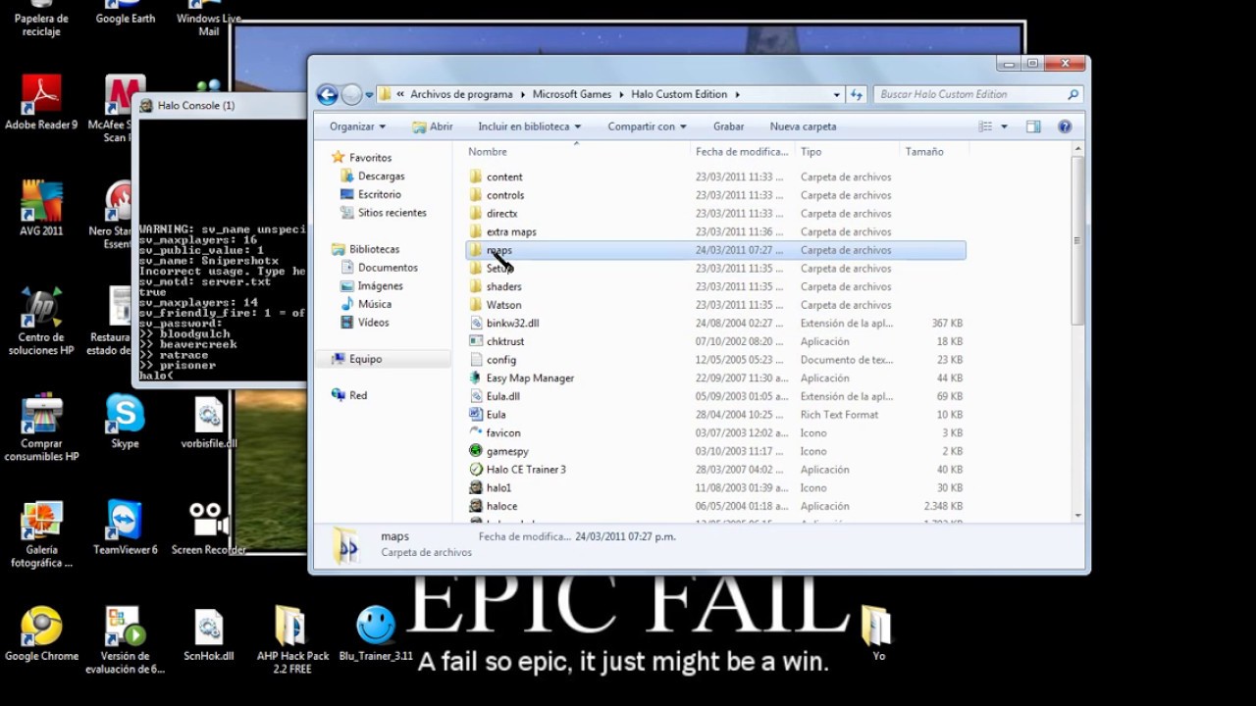This screenshot has height=706, width=1256.
Task: Open Adobe Reader 9 desktop icon
Action: (41, 103)
